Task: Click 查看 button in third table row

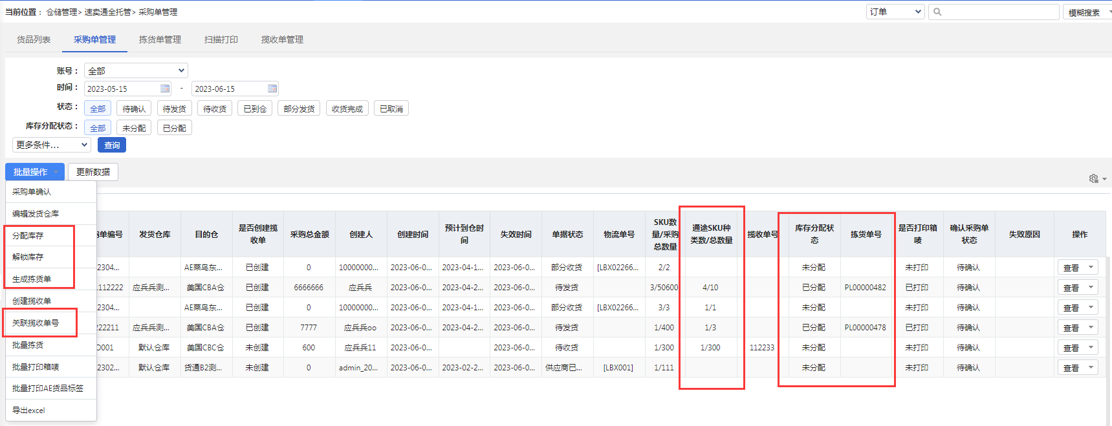Action: 1071,307
